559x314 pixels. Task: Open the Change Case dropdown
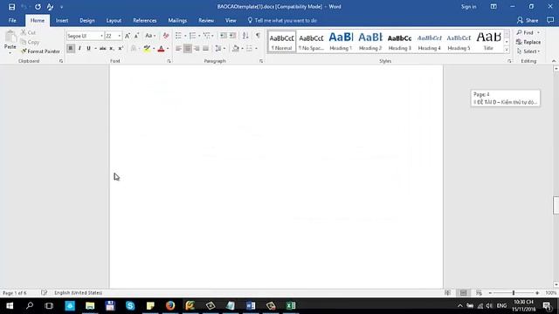tap(150, 36)
